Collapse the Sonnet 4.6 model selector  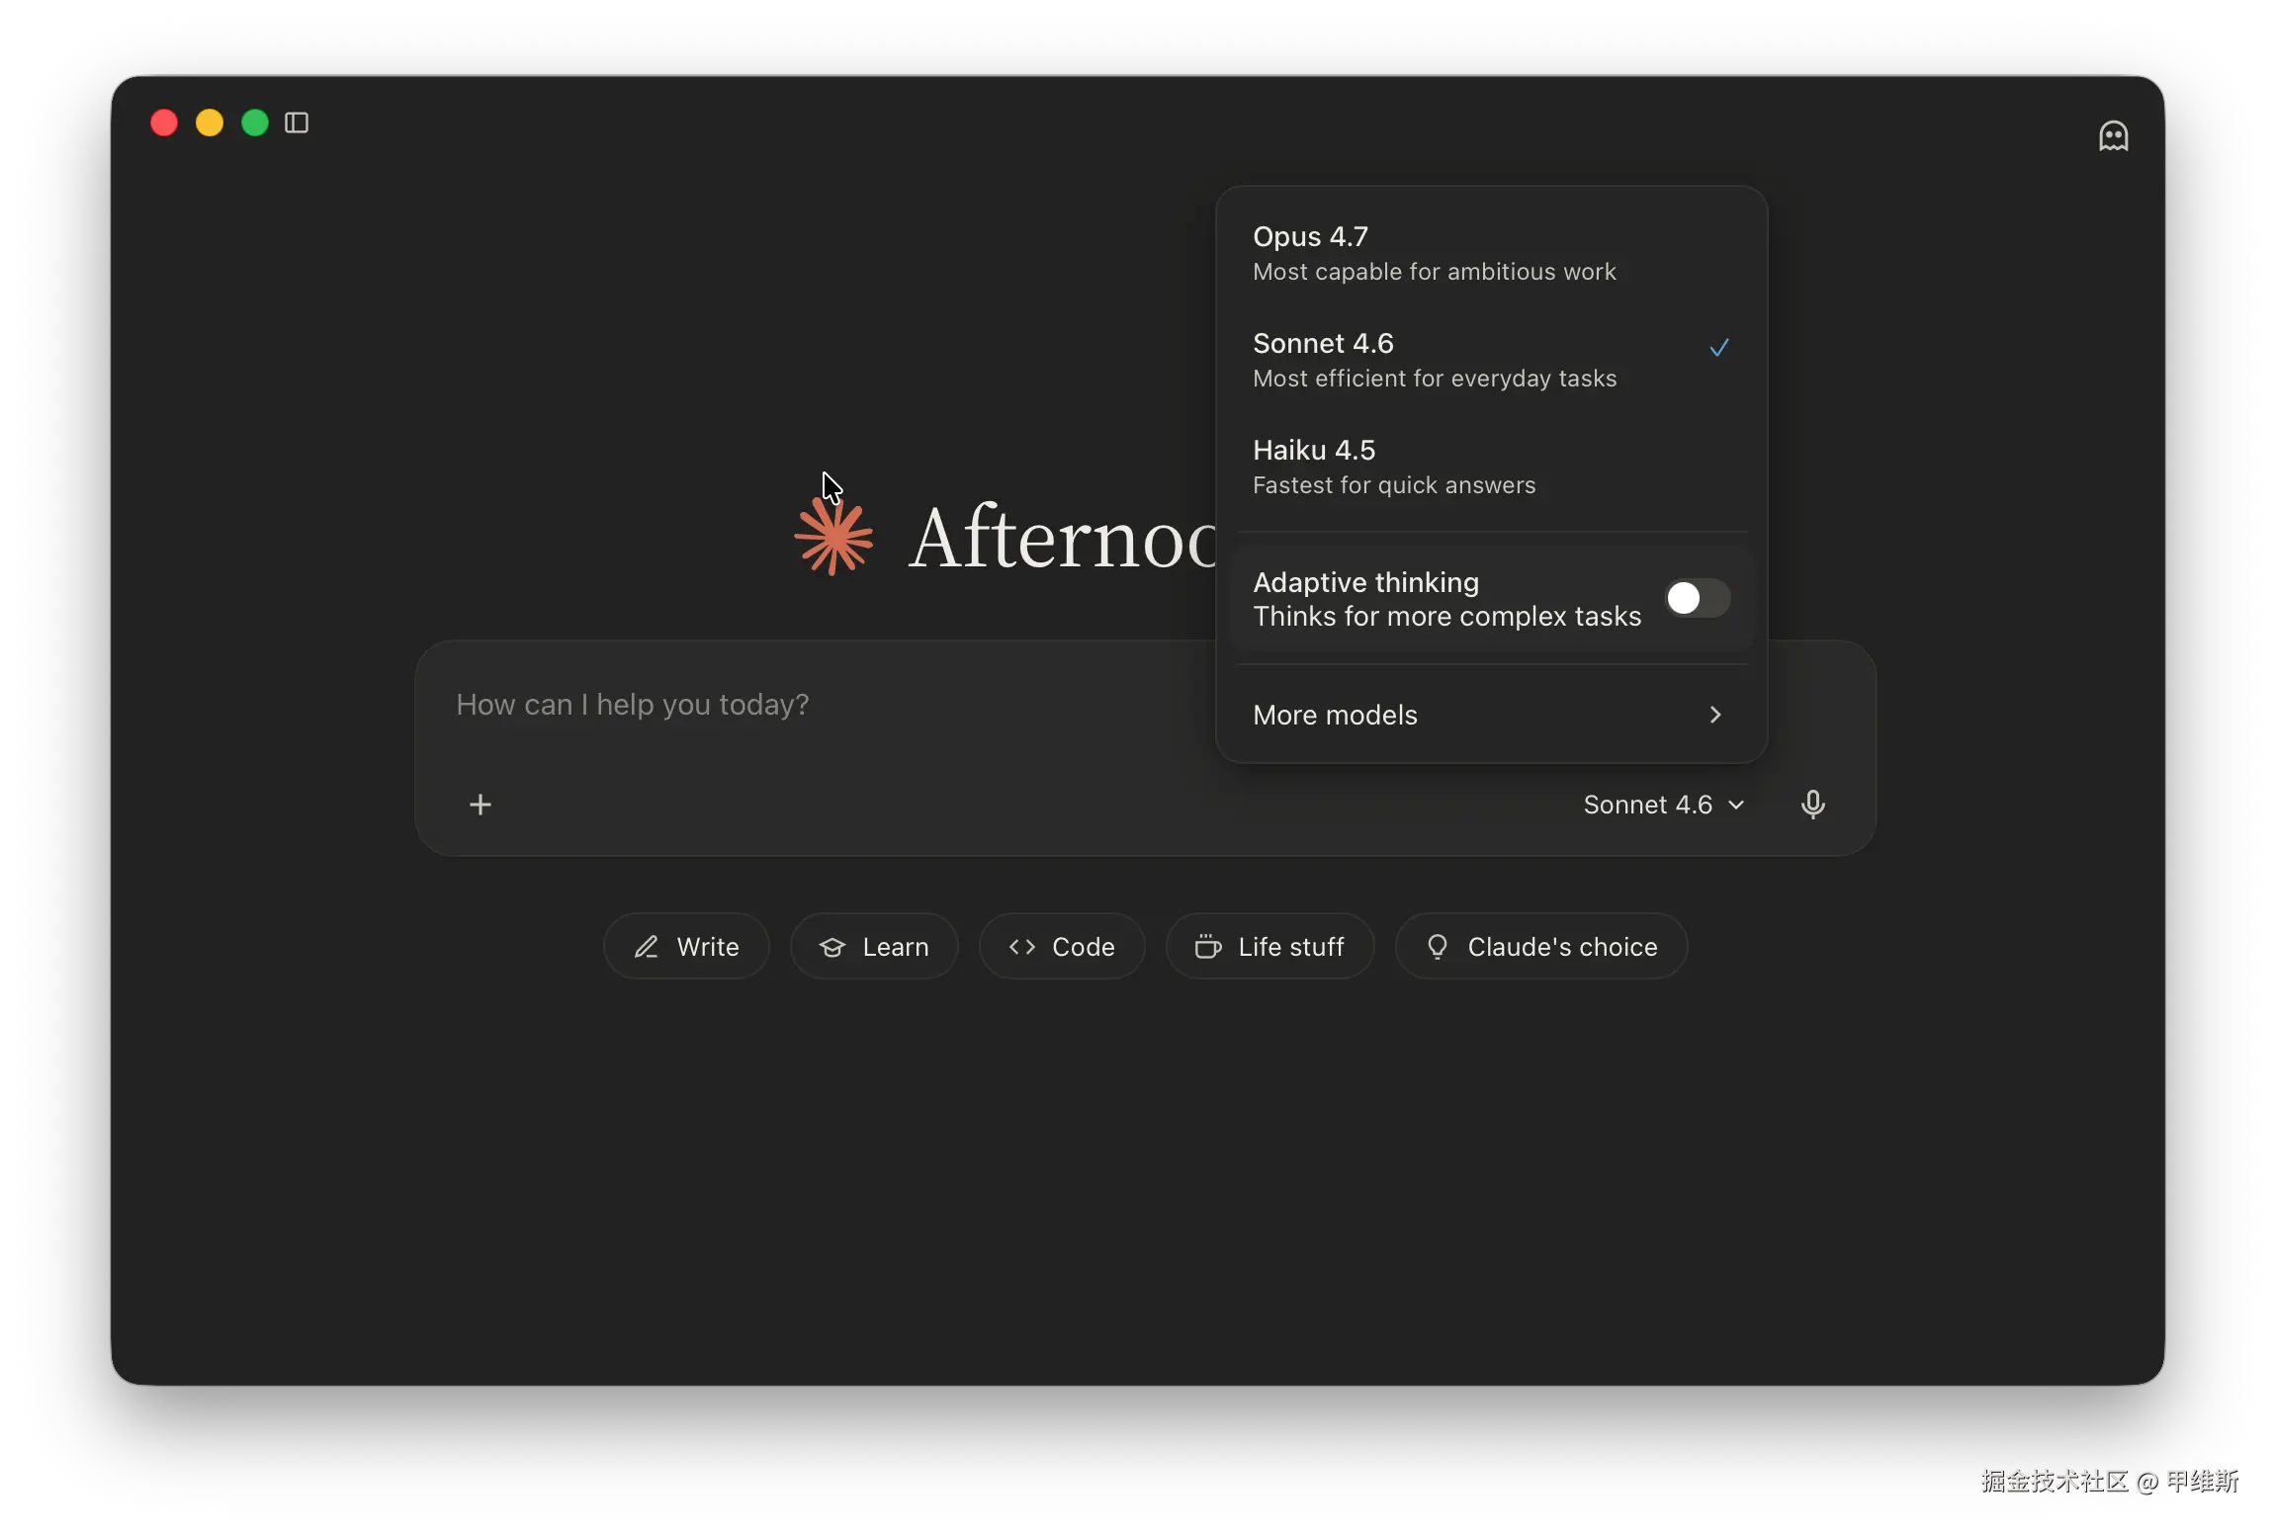pos(1663,805)
